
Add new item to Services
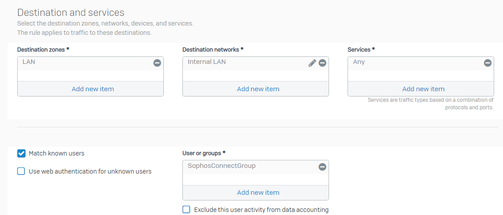pos(424,89)
